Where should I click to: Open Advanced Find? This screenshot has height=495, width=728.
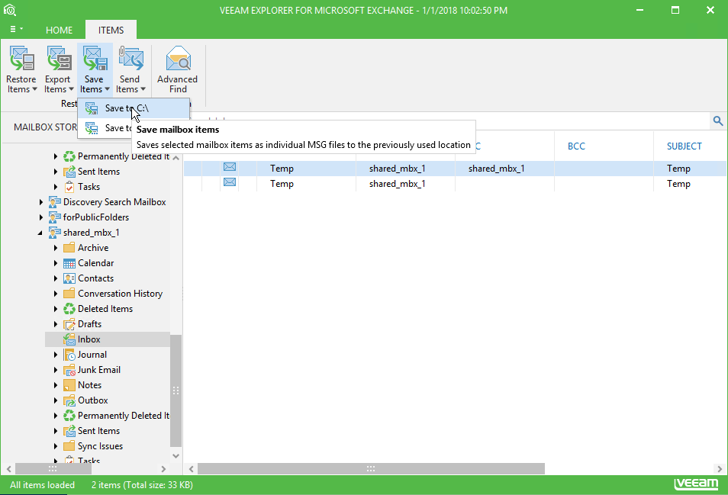pos(178,69)
